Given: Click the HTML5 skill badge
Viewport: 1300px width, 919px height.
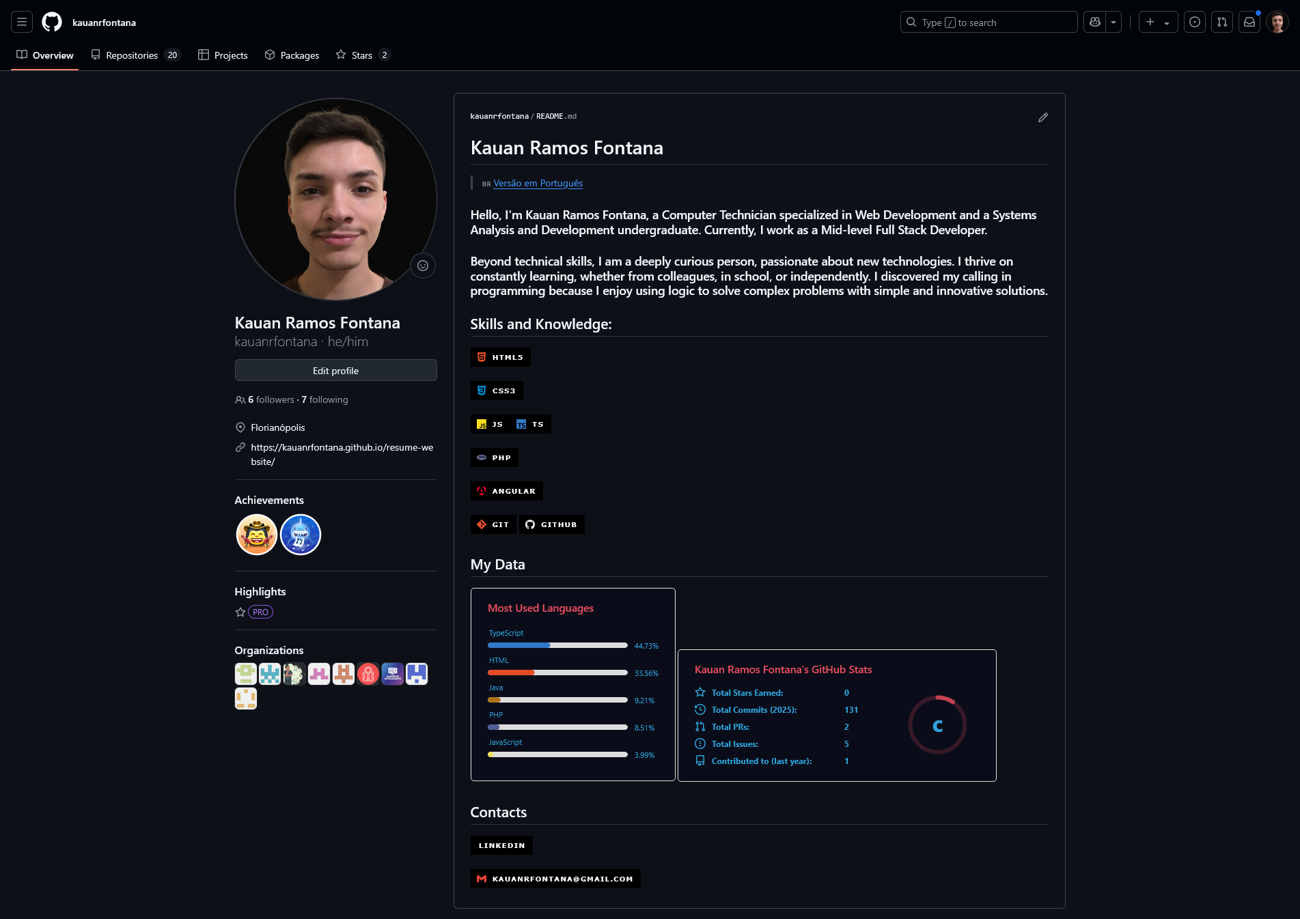Looking at the screenshot, I should 500,357.
